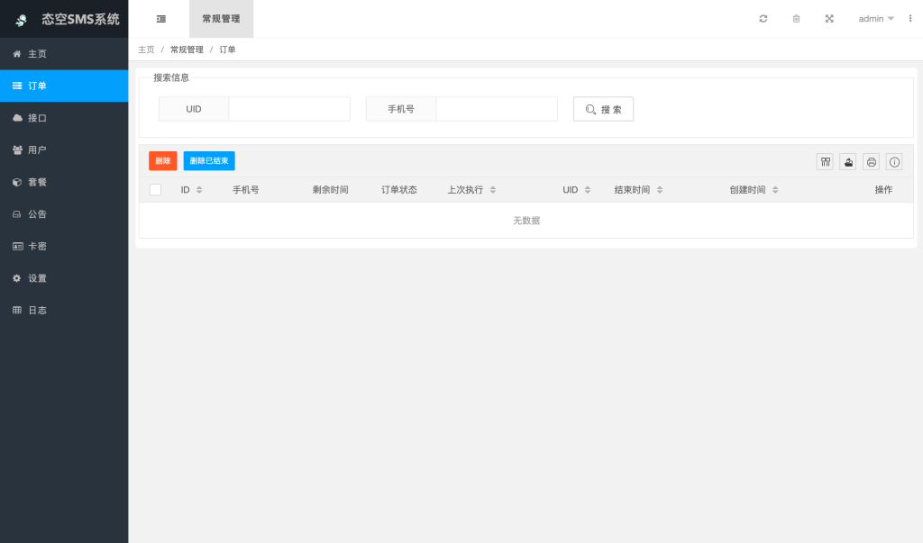
Task: Go to 主页 via breadcrumb link
Action: (x=146, y=50)
